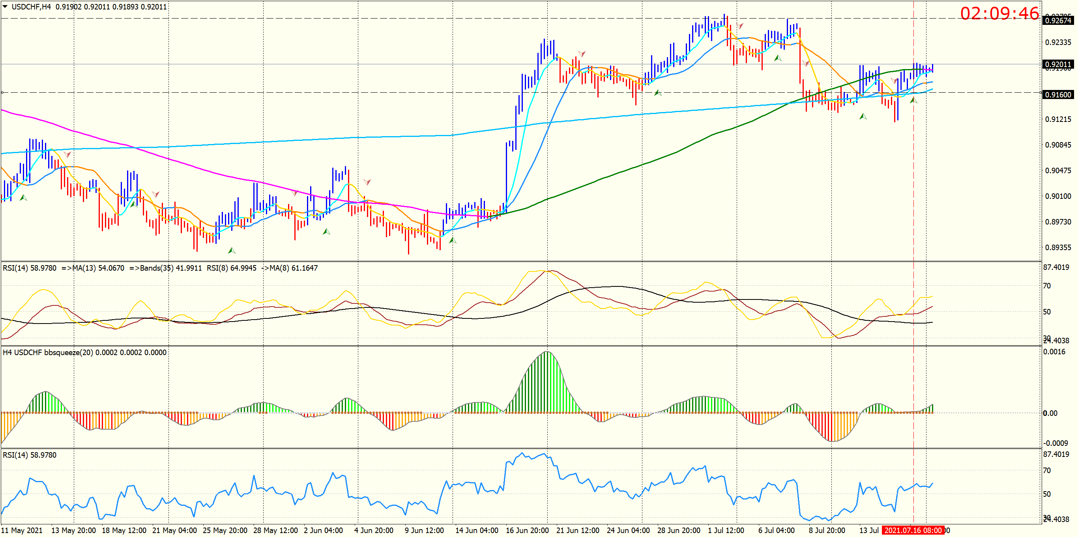Select the red 2021.07.16 08:00 date label
The width and height of the screenshot is (1078, 537).
click(x=913, y=530)
